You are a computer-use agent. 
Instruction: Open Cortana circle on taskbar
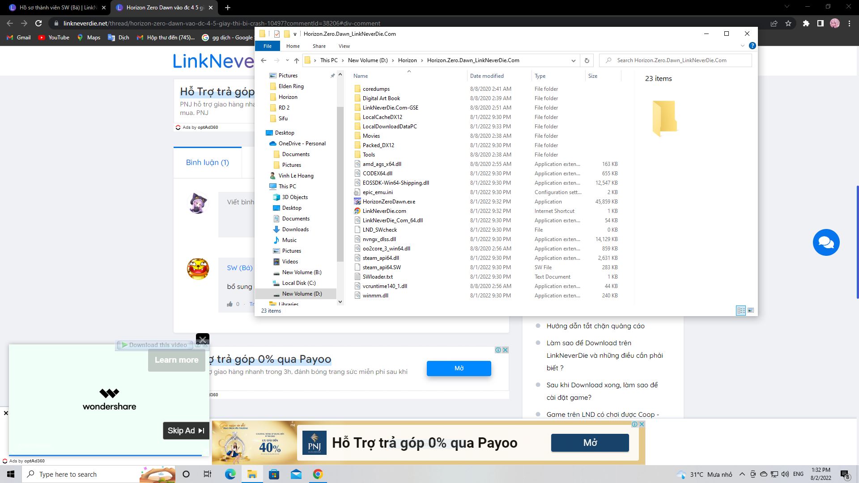(186, 474)
